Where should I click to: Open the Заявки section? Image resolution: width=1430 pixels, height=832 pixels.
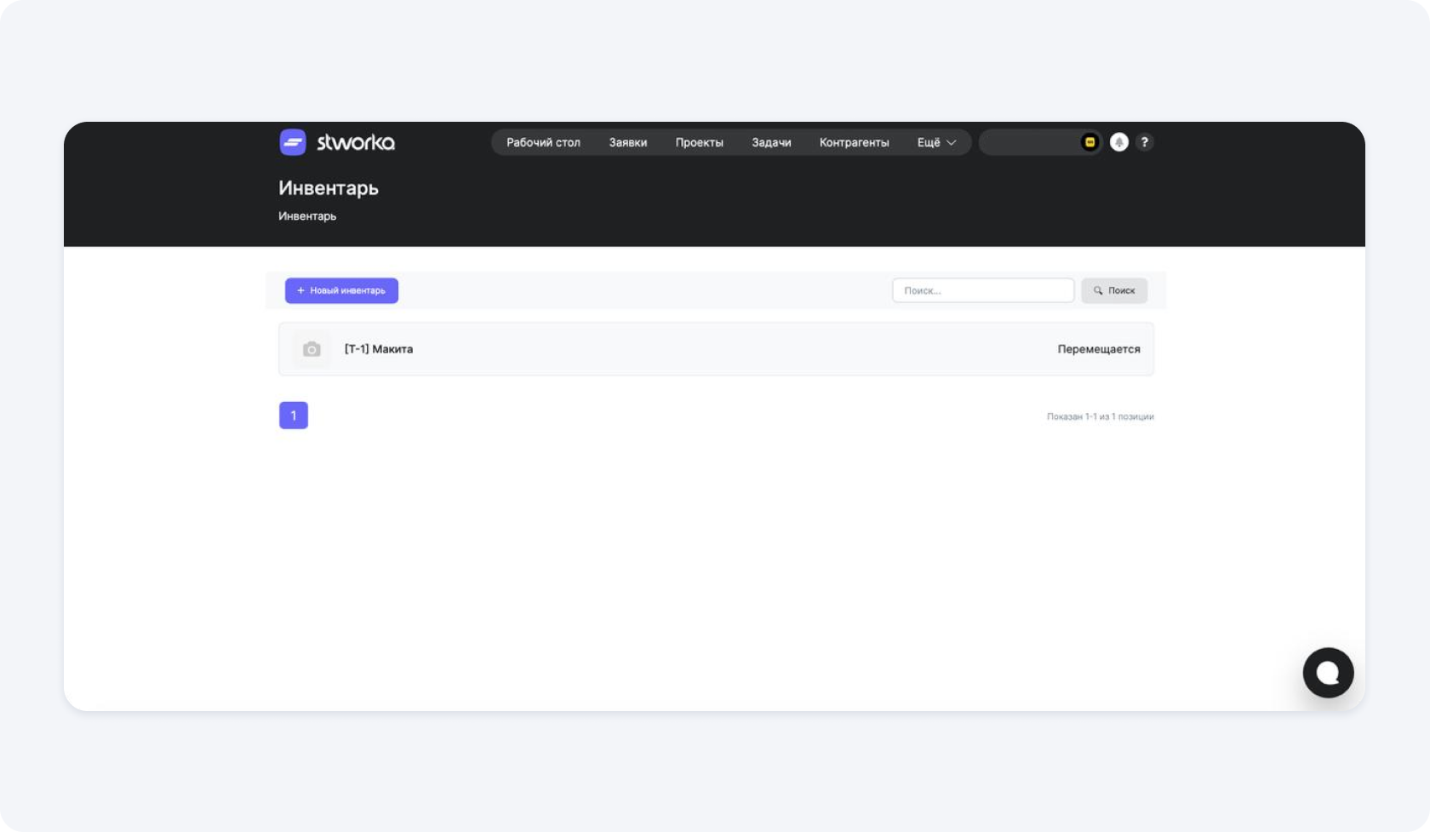628,142
